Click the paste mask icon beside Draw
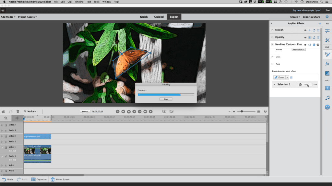332x186 pixels. (291, 77)
